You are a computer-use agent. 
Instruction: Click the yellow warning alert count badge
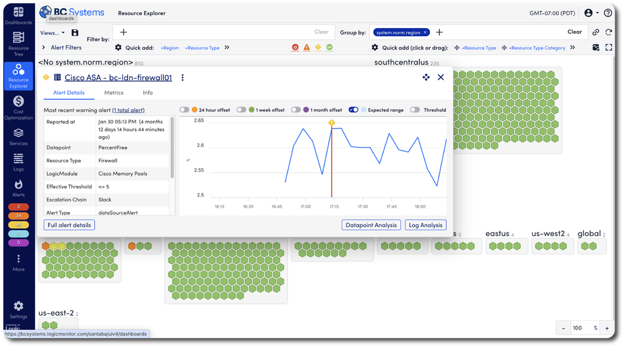point(18,224)
